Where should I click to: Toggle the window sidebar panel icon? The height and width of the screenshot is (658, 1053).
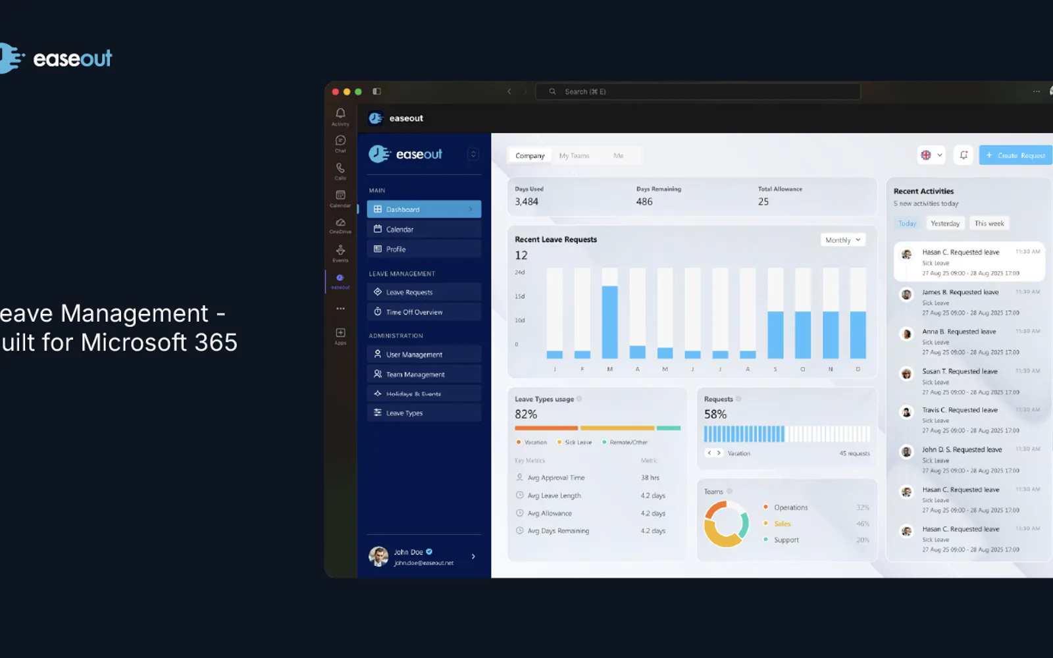376,91
